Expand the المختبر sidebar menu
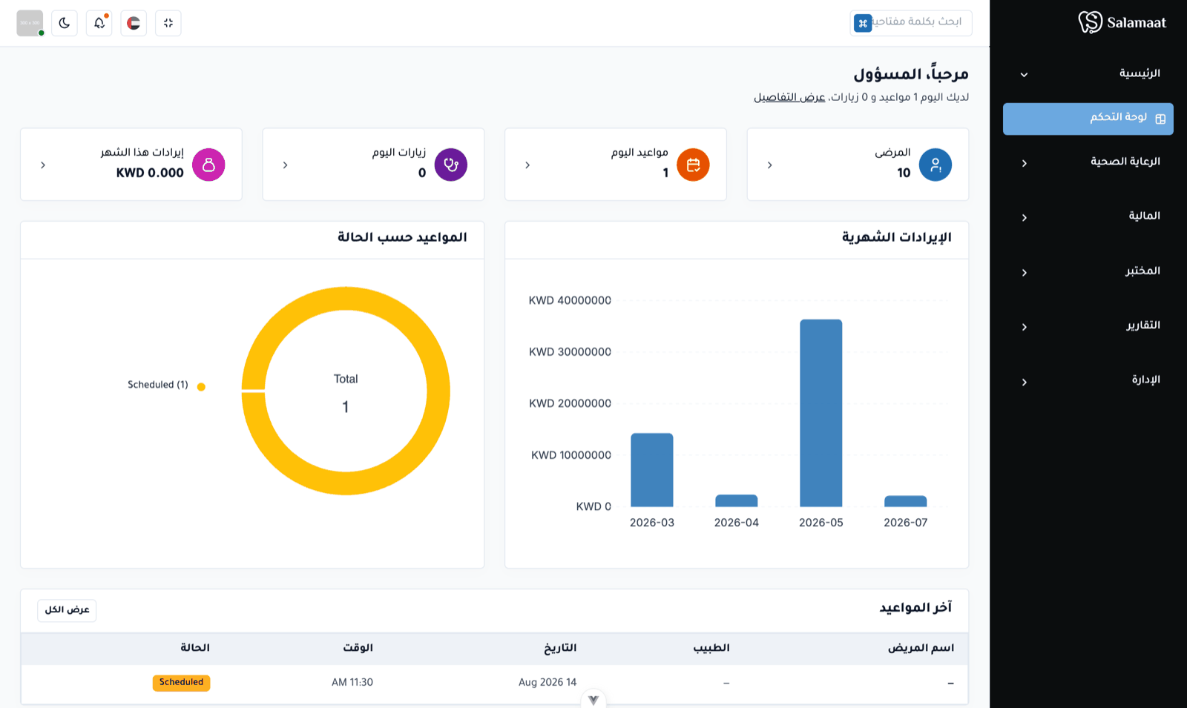The height and width of the screenshot is (708, 1187). click(1088, 271)
